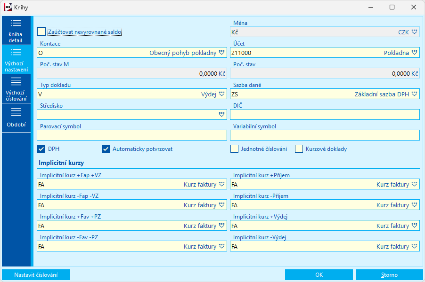Toggle Automaticky potvrzovat checkbox
Screen dimensions: 425x282
[x=106, y=149]
